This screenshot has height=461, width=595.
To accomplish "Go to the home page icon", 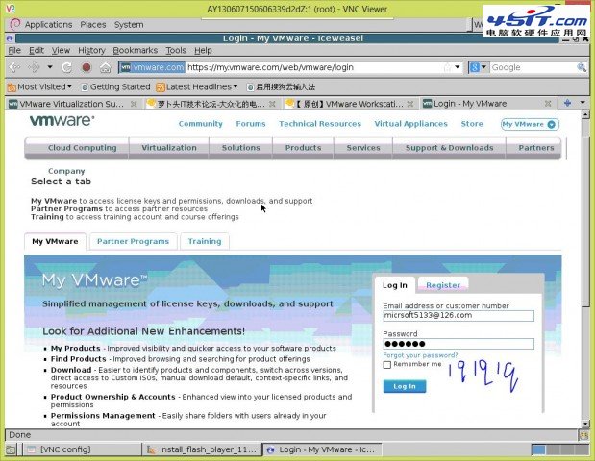I will (x=105, y=67).
